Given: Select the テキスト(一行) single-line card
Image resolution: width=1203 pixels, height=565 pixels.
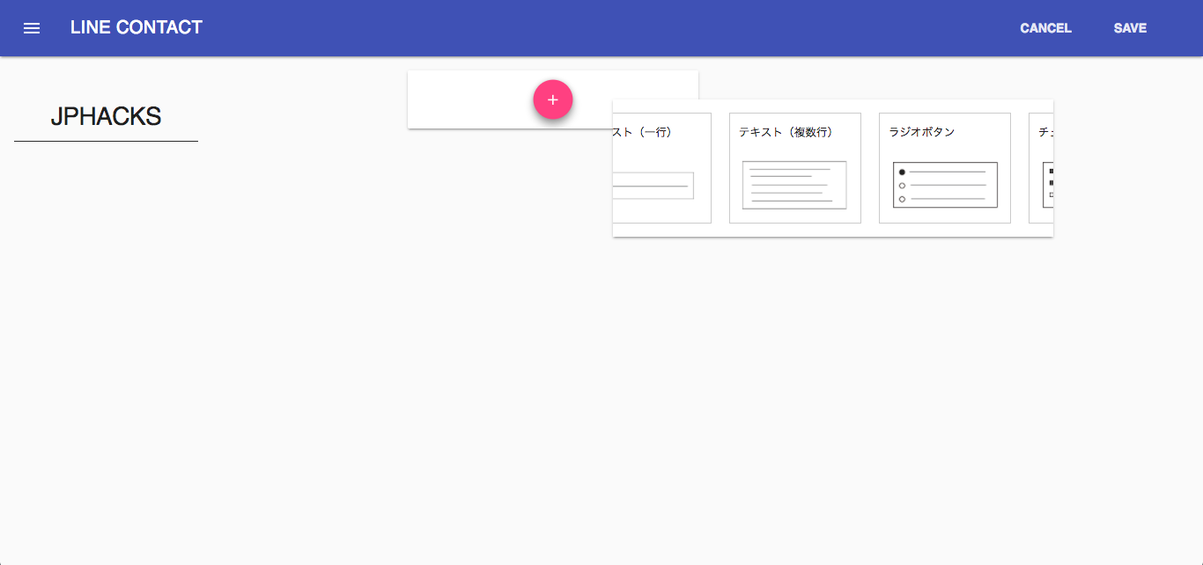Looking at the screenshot, I should coord(662,168).
